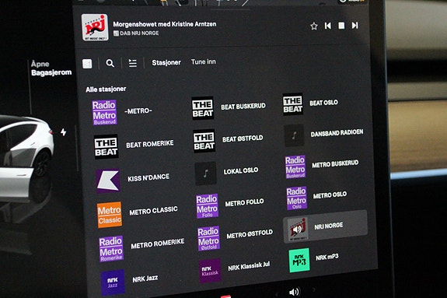The image size is (447, 298).
Task: Choose NRK Klassisk Jul station name
Action: point(249,267)
